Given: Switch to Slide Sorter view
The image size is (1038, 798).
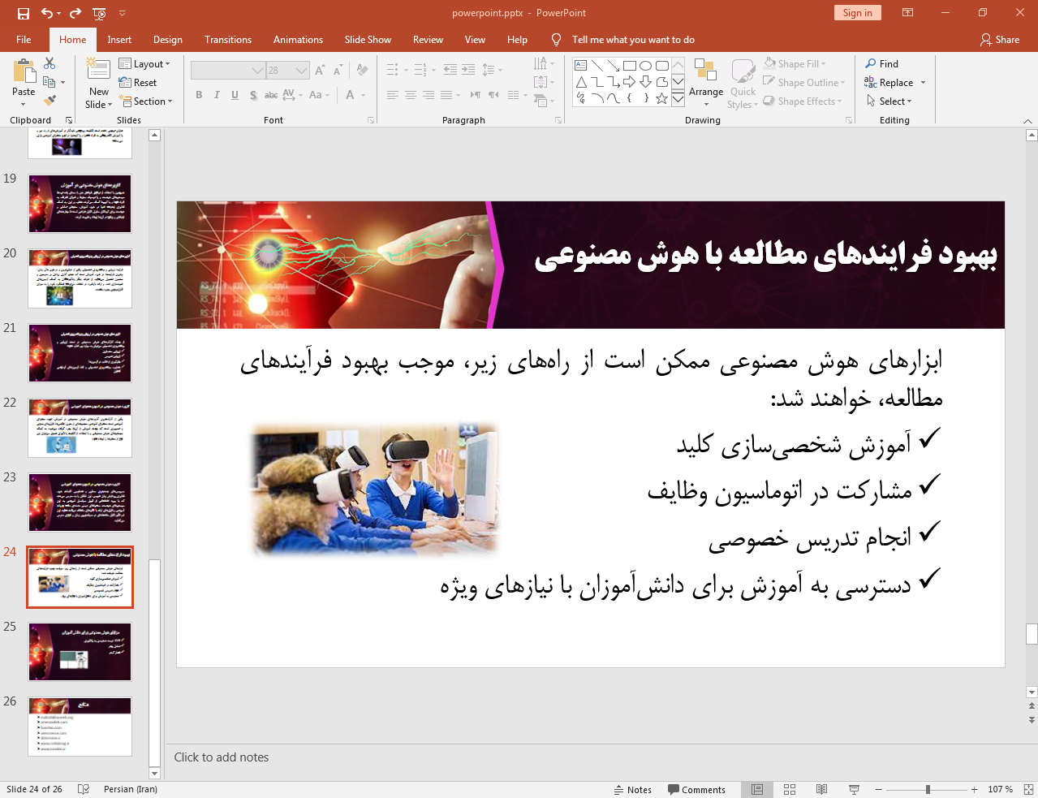Looking at the screenshot, I should coord(790,789).
